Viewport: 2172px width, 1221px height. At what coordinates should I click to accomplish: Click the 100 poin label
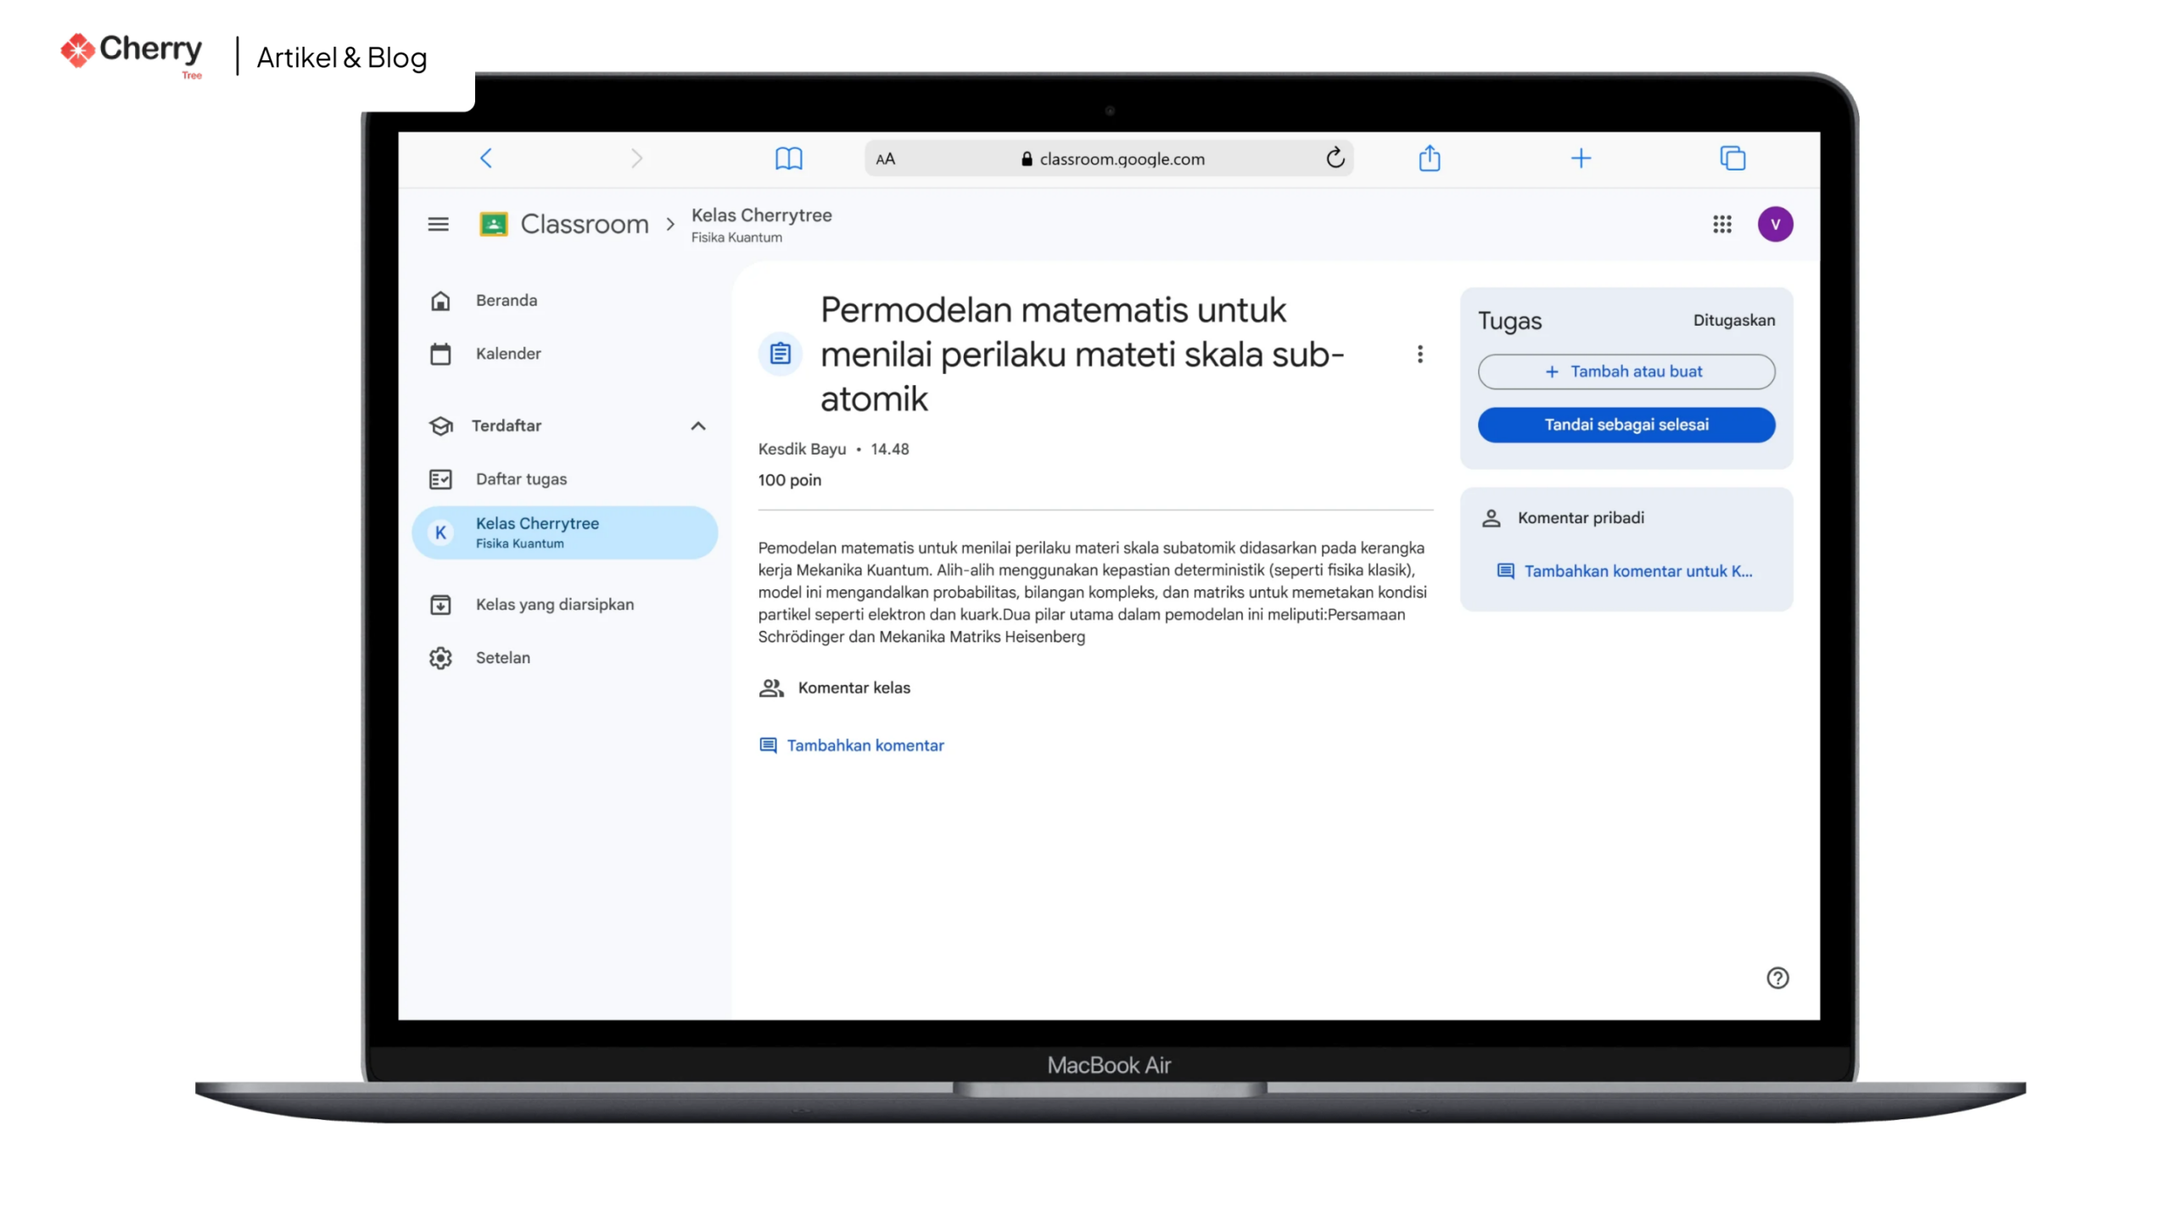point(789,480)
